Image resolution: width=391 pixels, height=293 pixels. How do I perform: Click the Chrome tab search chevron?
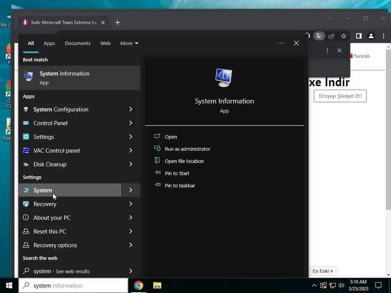[330, 18]
